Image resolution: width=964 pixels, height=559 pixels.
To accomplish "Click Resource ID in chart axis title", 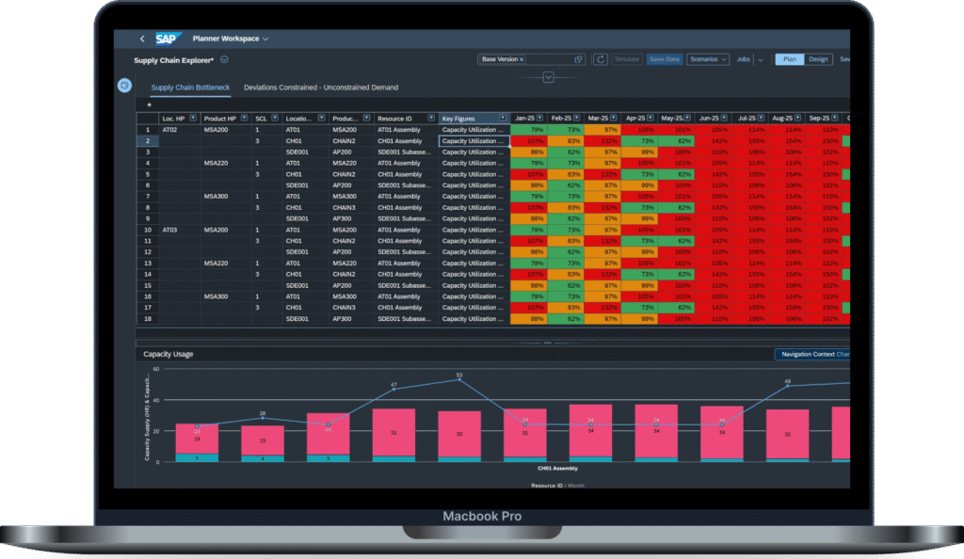I will pyautogui.click(x=547, y=486).
